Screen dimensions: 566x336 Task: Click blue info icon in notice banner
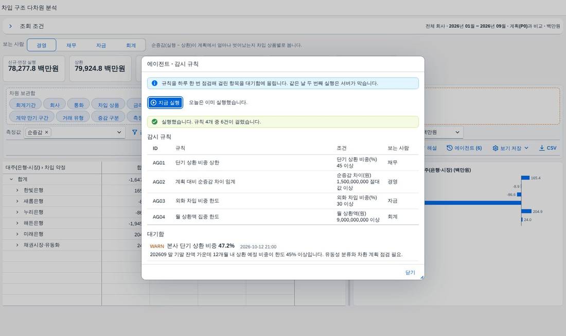(154, 83)
